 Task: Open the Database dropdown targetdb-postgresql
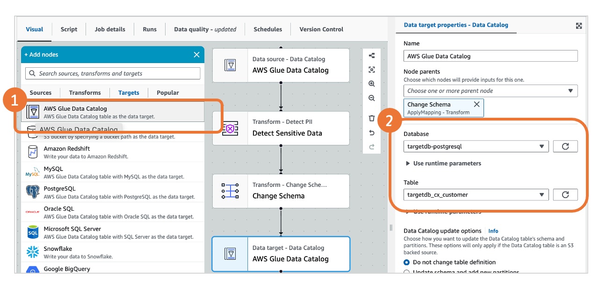(476, 146)
